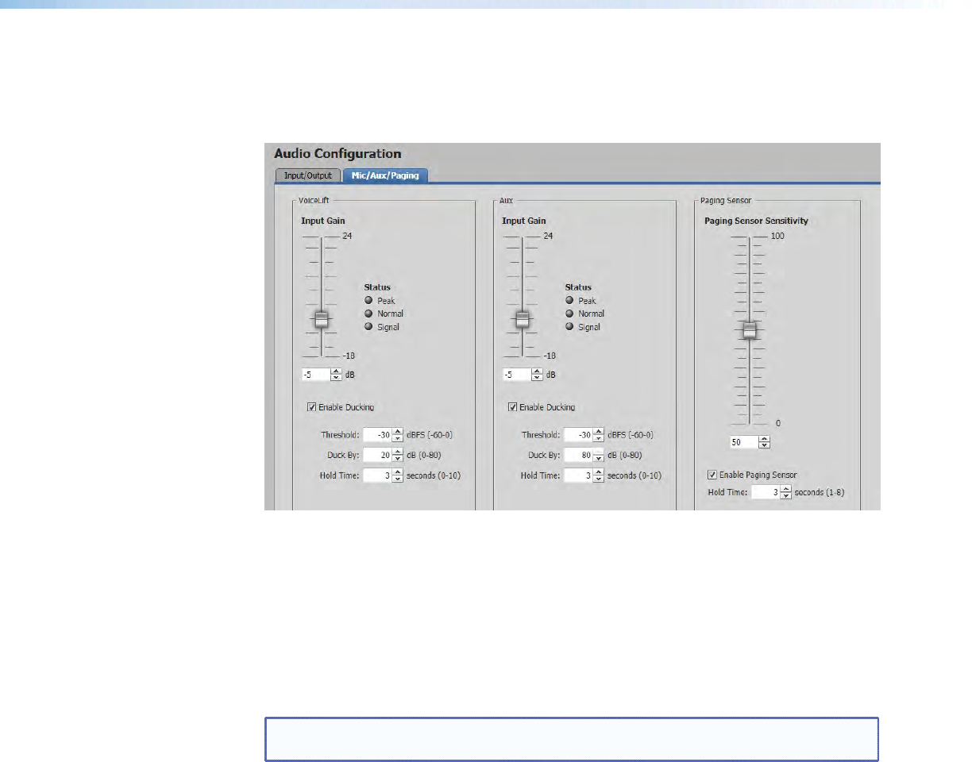Screen dimensions: 972x762
Task: Click Paging Sensor Hold Time field
Action: (x=766, y=493)
